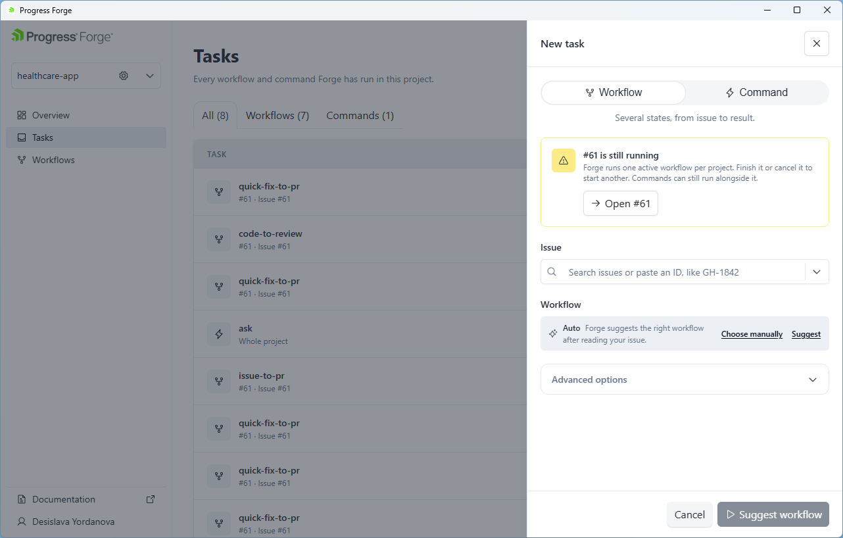Click the Documentation file icon
Viewport: 843px width, 538px height.
22,499
